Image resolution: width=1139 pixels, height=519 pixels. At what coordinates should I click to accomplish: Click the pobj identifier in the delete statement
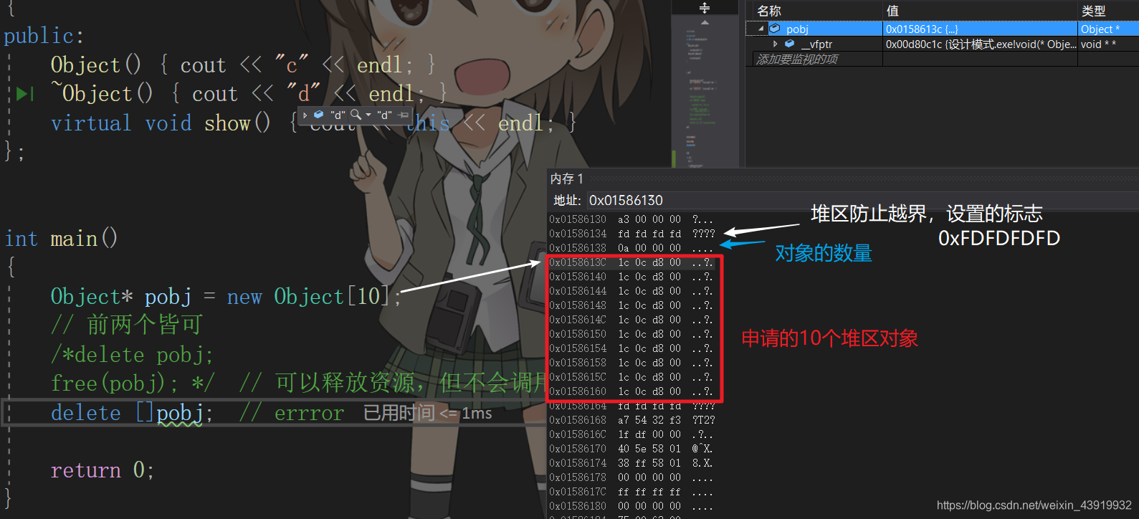pos(179,414)
